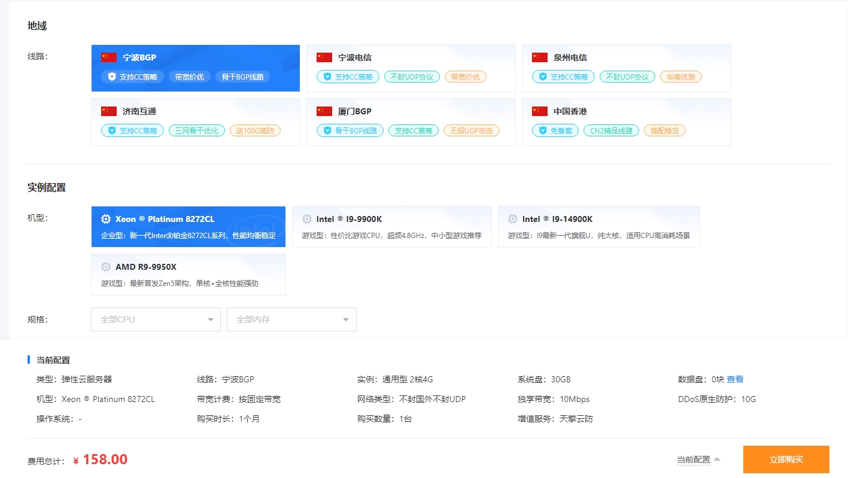Click the chip icon beside AMD R9-9950X

coord(105,267)
